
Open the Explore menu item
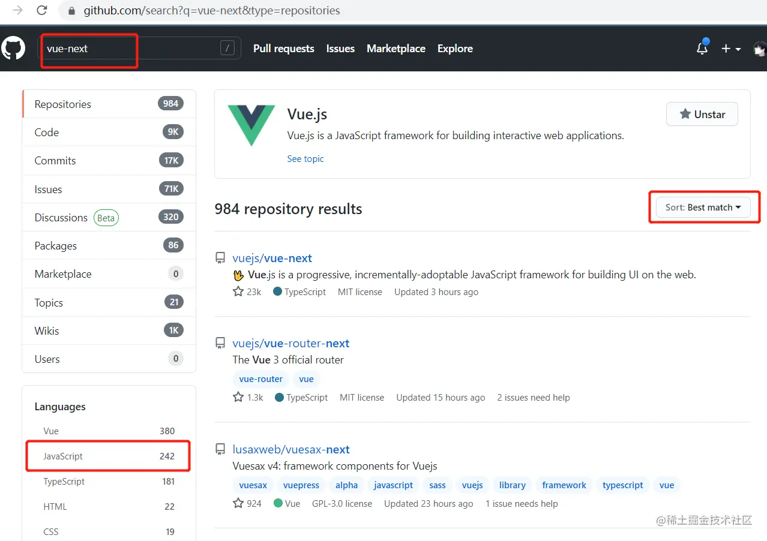coord(454,49)
